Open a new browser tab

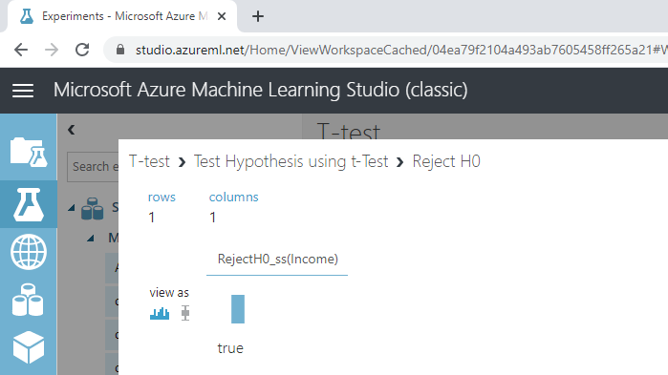click(x=258, y=16)
